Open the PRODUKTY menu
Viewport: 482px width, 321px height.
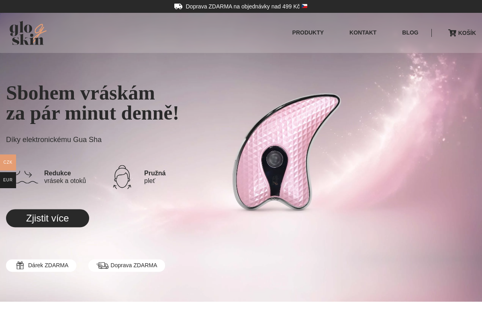(x=308, y=33)
